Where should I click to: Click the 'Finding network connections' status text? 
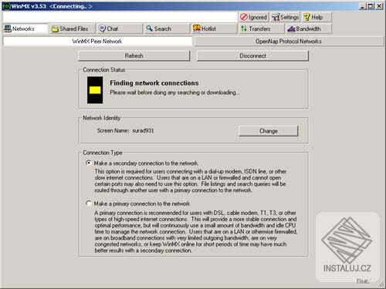coord(154,83)
